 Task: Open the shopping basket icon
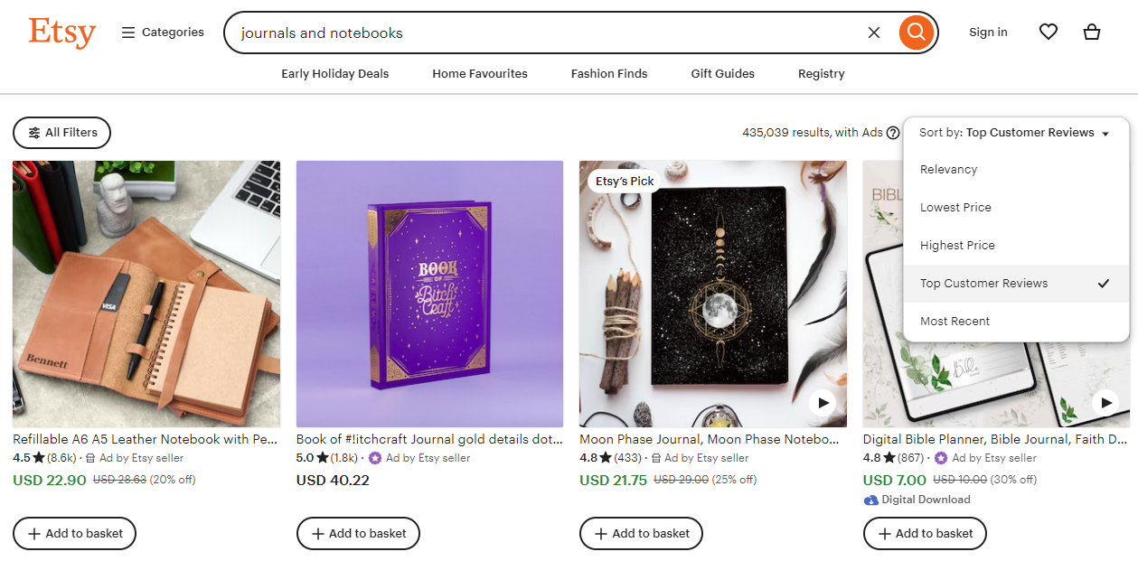pyautogui.click(x=1092, y=33)
